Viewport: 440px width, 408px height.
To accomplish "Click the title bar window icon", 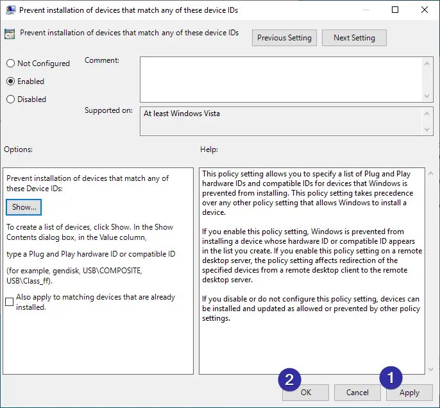I will coord(10,10).
